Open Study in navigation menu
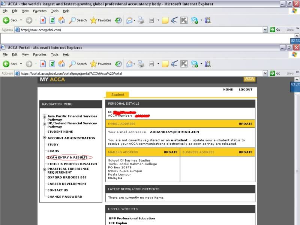 coord(53,145)
